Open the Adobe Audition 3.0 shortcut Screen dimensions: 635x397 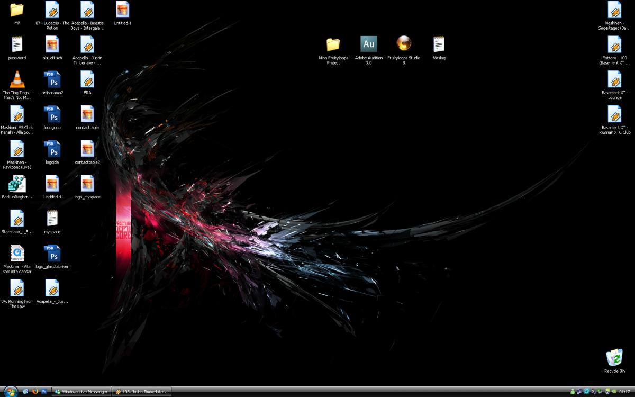pyautogui.click(x=368, y=44)
